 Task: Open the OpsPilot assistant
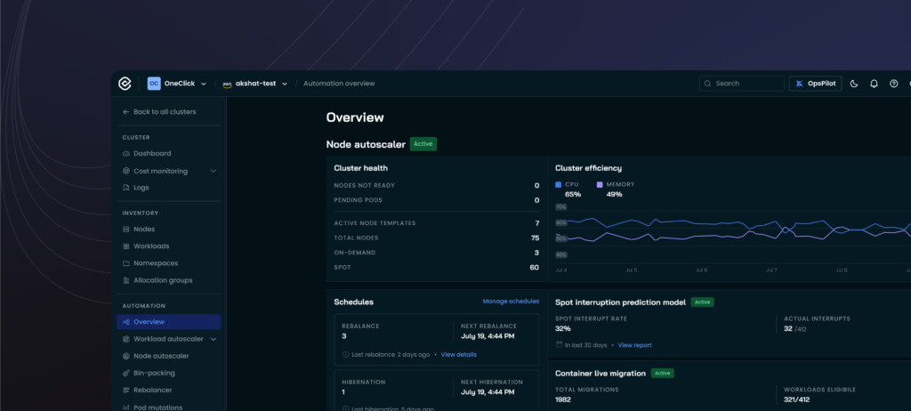(815, 84)
